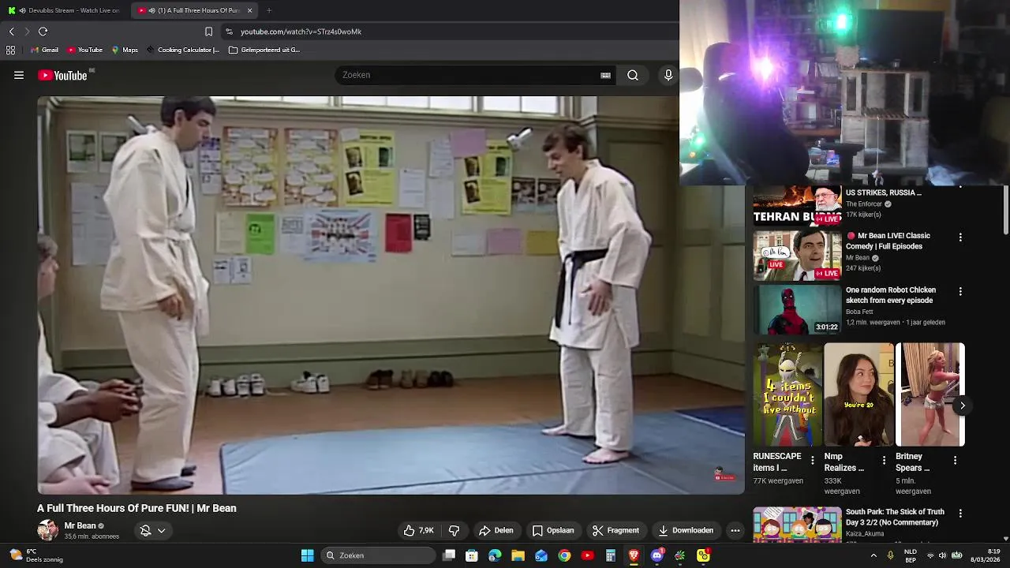
Task: Open Calculator from the taskbar
Action: [611, 555]
